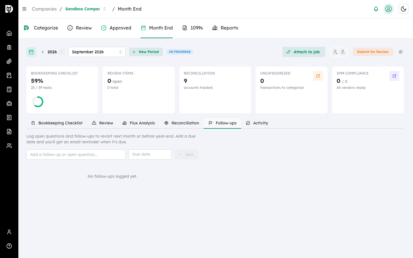Toggle dark mode moon icon

[x=404, y=9]
